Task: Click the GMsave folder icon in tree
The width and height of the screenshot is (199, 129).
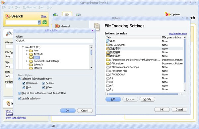Action: tap(31, 68)
